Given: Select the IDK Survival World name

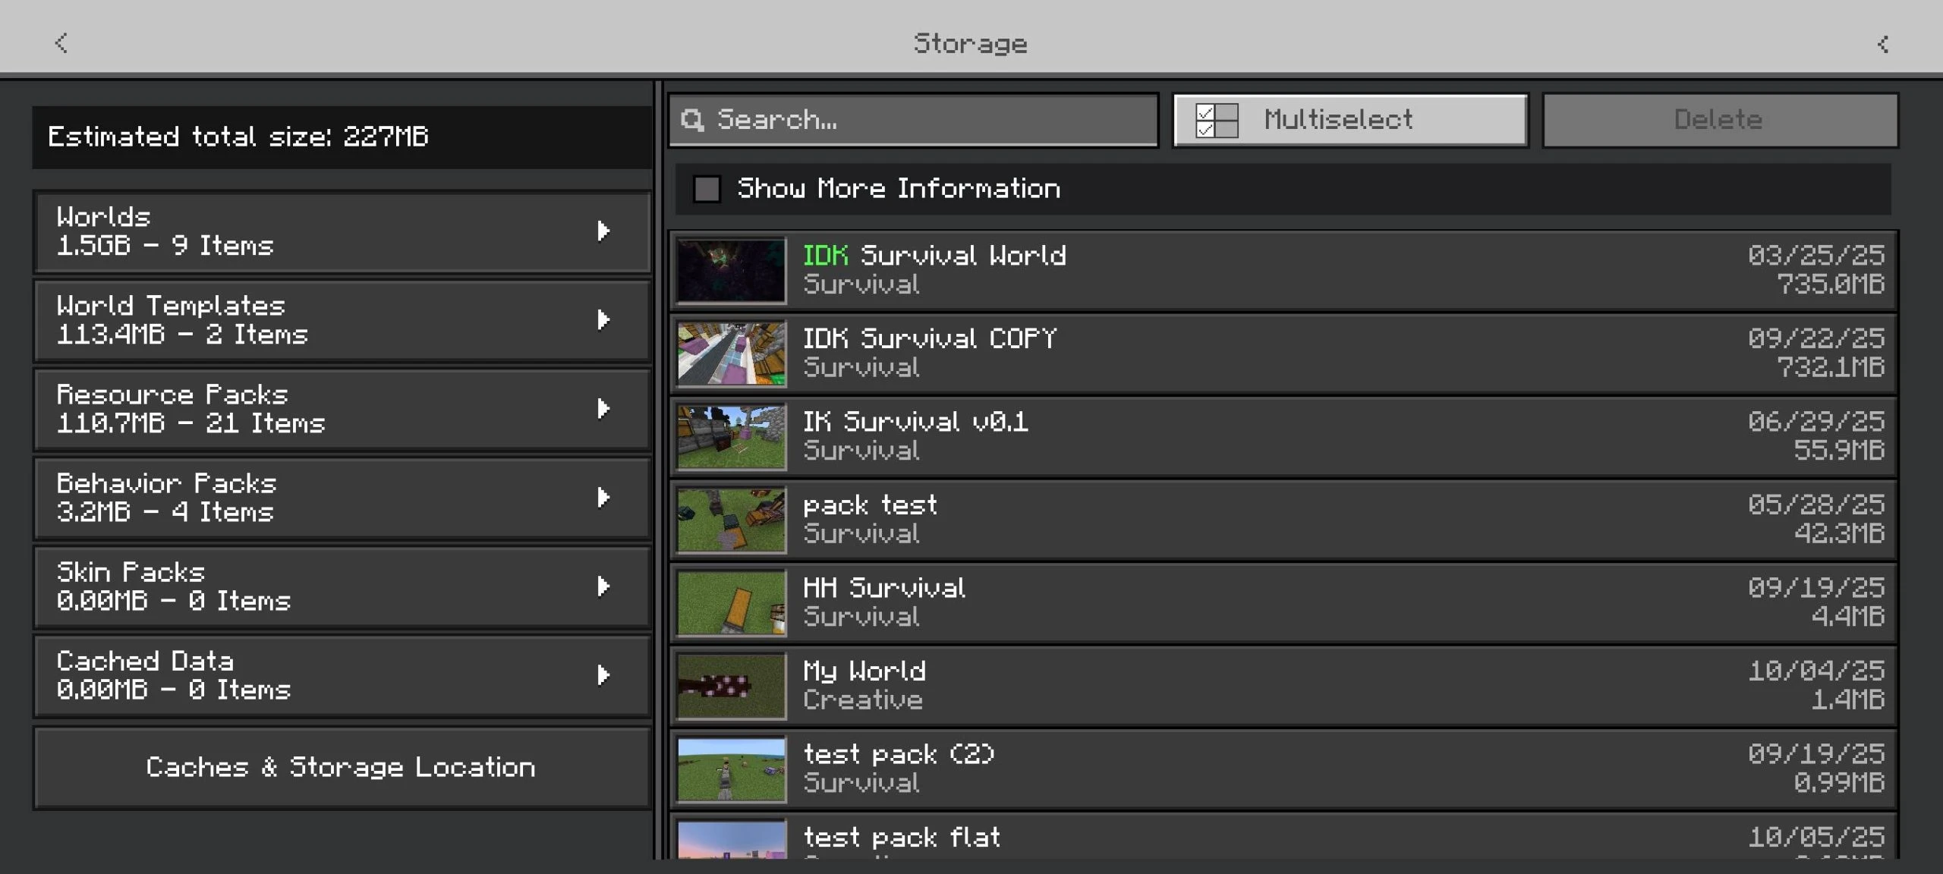Looking at the screenshot, I should point(934,256).
